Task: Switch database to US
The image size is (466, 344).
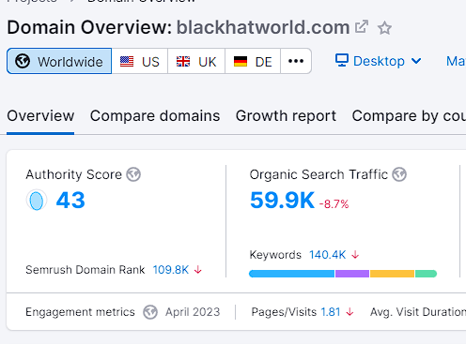Action: point(140,61)
